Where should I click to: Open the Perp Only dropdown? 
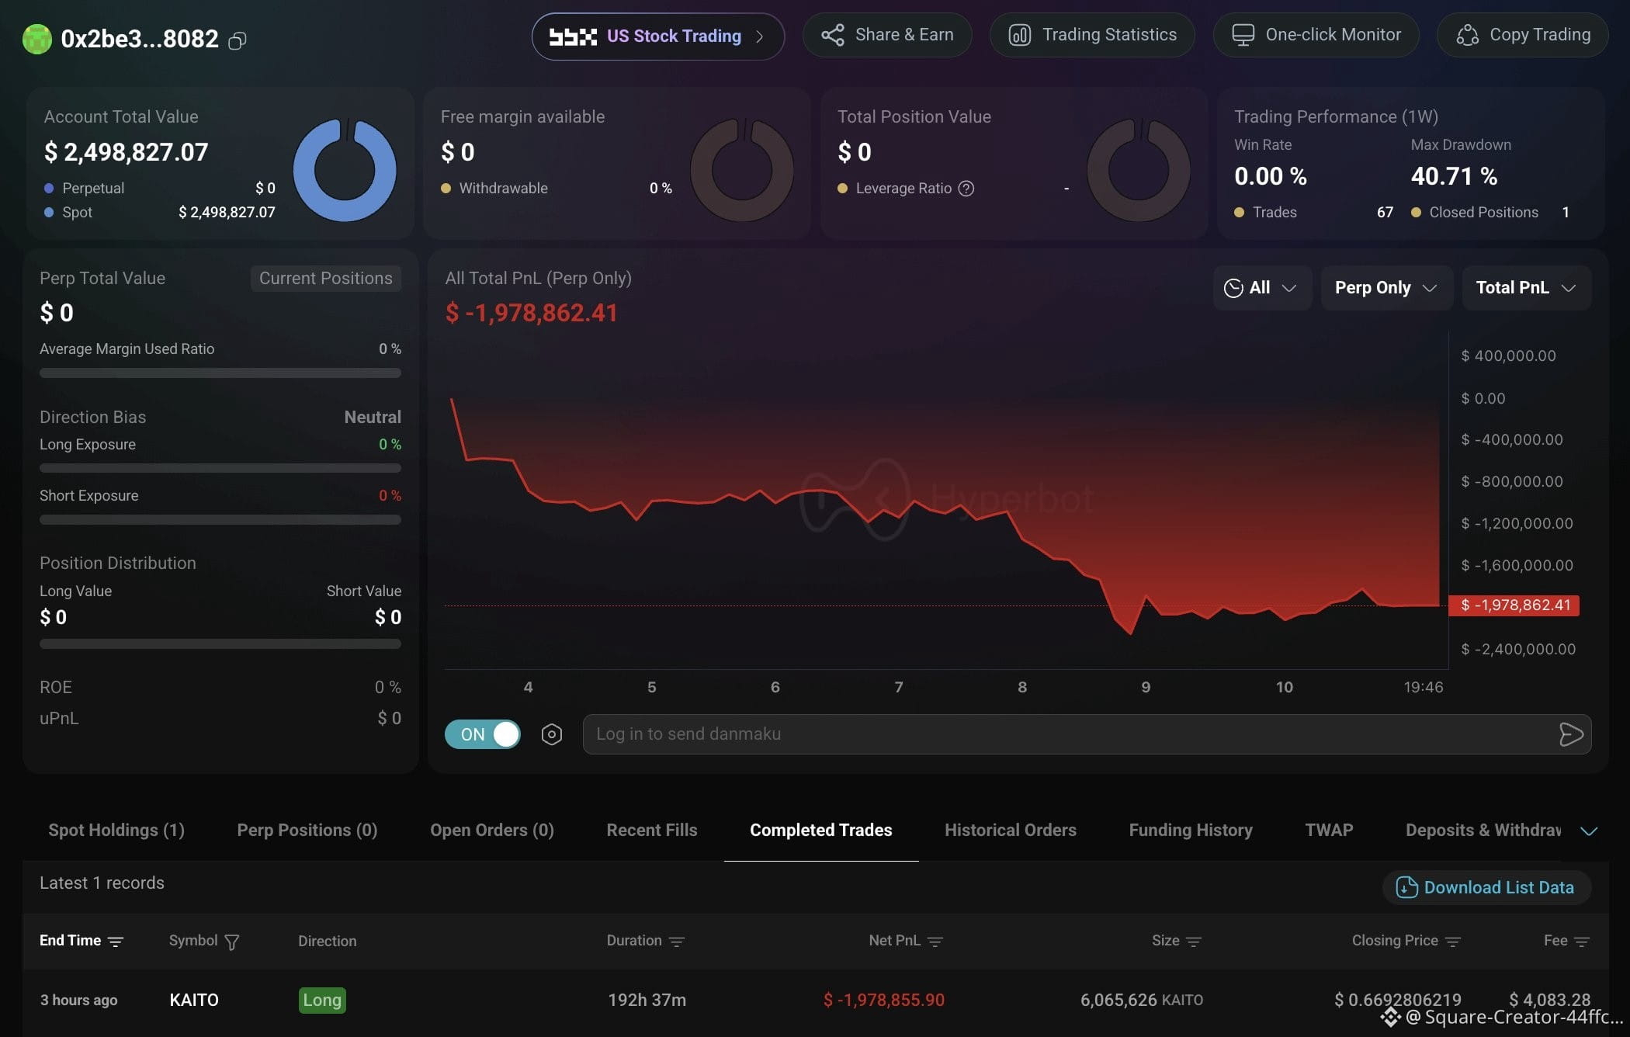(x=1386, y=288)
